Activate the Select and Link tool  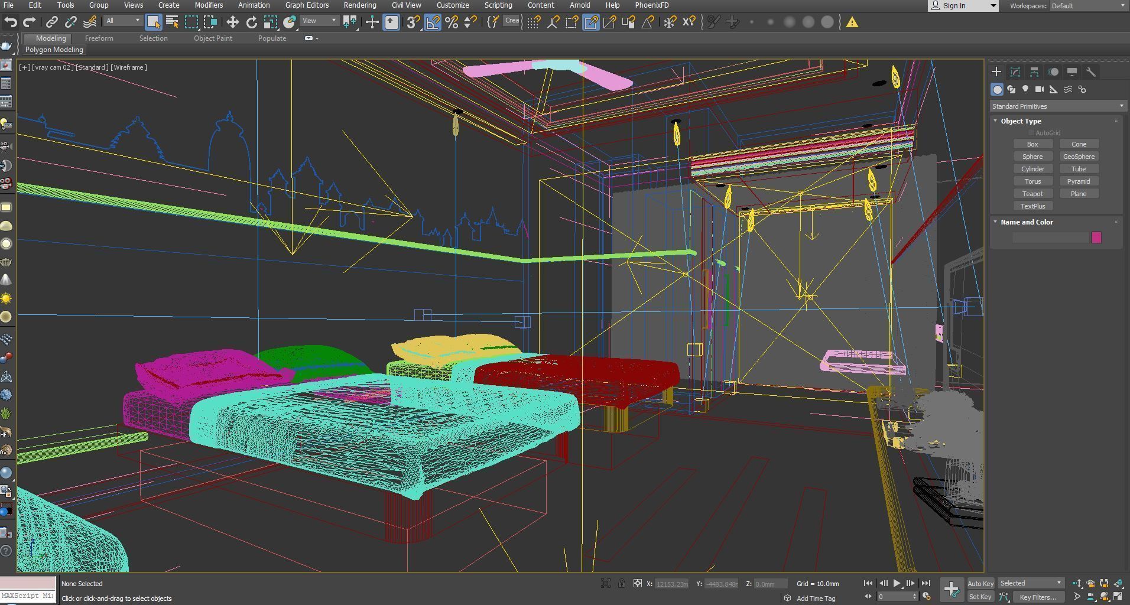point(52,22)
